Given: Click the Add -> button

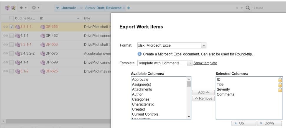Looking at the screenshot, I should [x=203, y=92].
